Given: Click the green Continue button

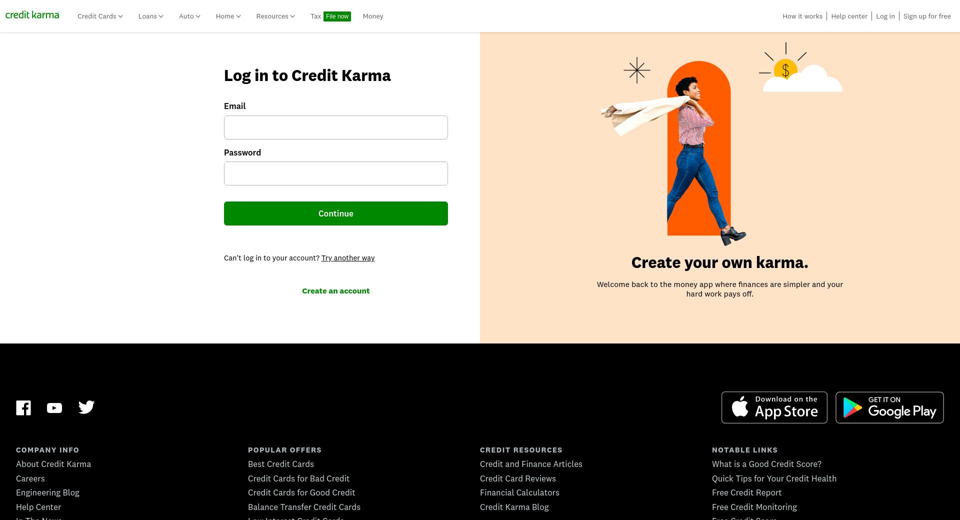Looking at the screenshot, I should 336,213.
